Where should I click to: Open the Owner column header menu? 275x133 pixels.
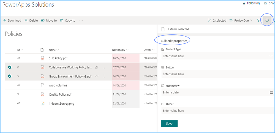click(x=149, y=50)
